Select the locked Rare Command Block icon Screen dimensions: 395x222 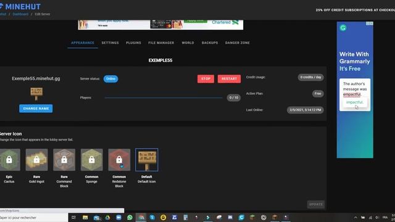[x=64, y=160]
